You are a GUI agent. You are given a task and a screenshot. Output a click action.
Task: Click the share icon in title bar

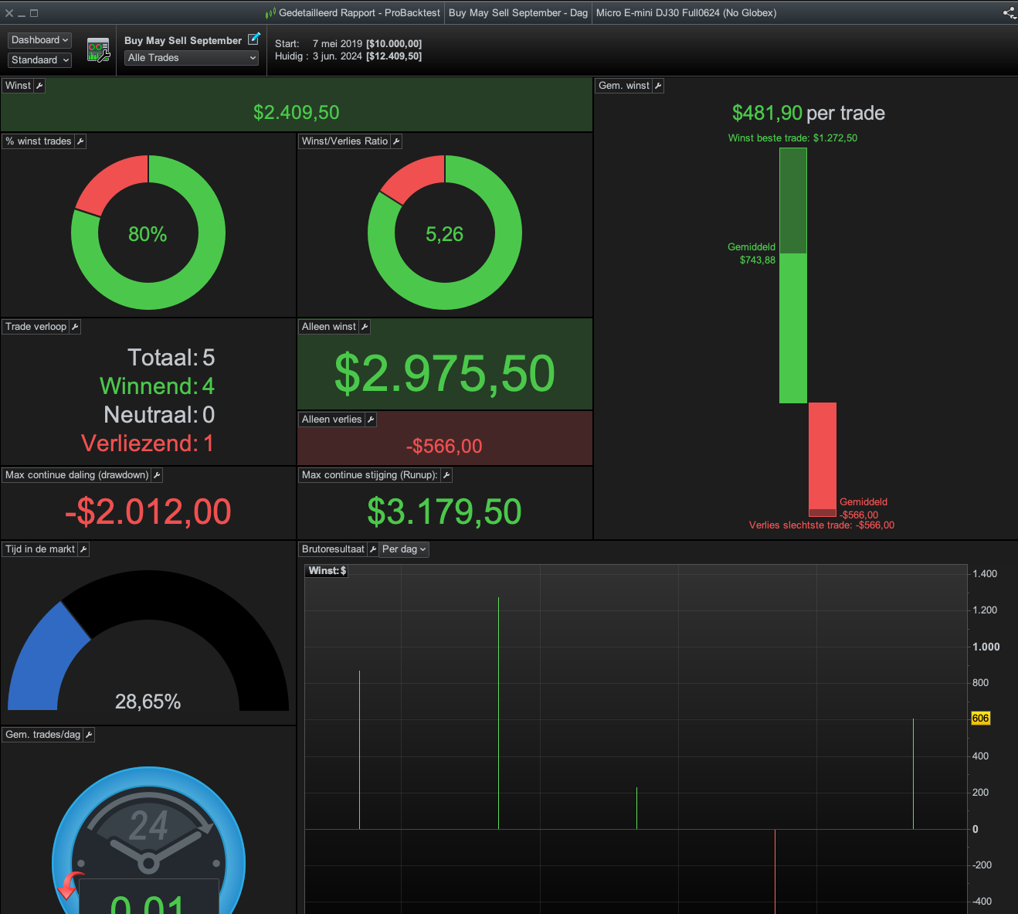tap(1009, 12)
